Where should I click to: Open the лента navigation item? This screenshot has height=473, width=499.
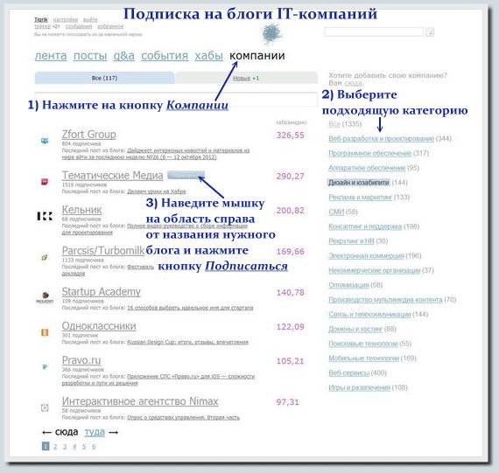click(51, 56)
